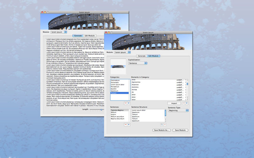Open the undefi... popup in the dispersos row
The width and height of the screenshot is (254, 158).
(x=181, y=85)
